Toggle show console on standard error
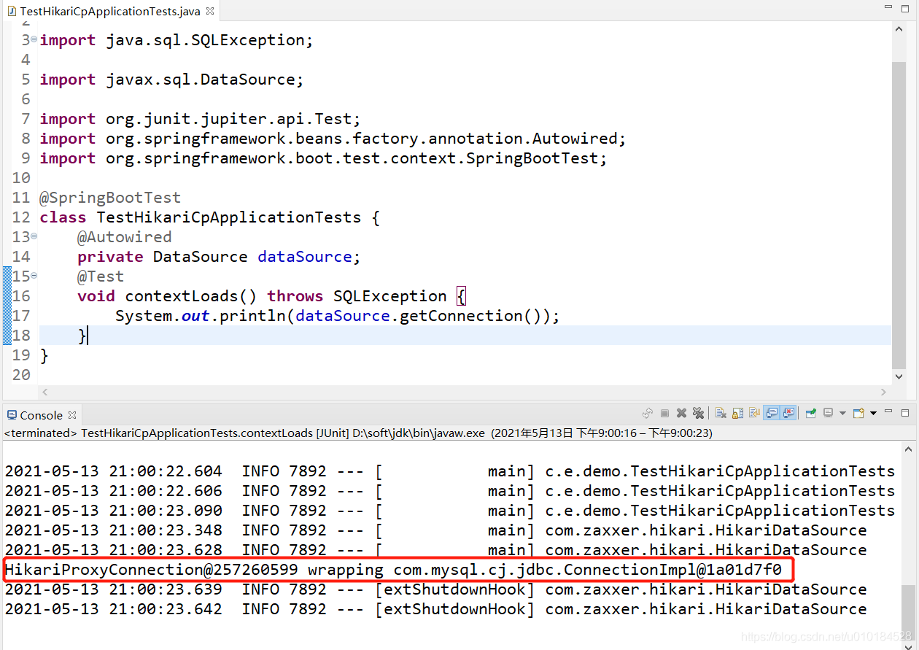This screenshot has height=650, width=919. coord(788,413)
